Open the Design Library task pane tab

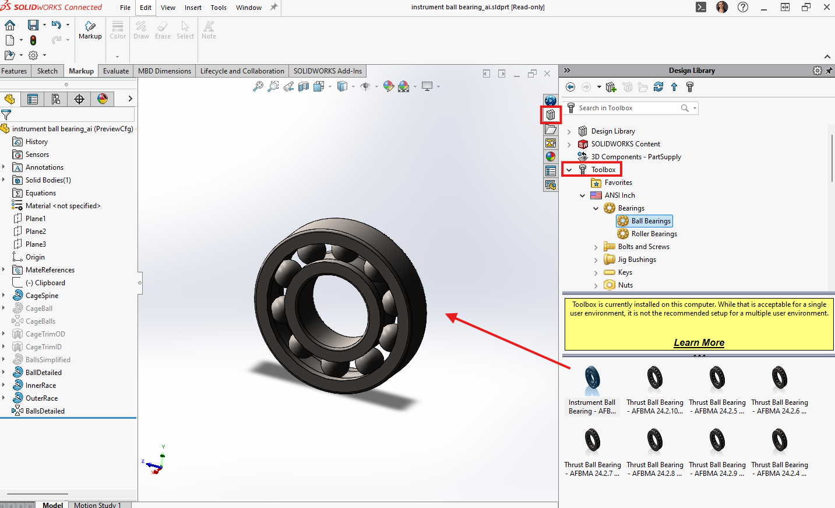551,115
